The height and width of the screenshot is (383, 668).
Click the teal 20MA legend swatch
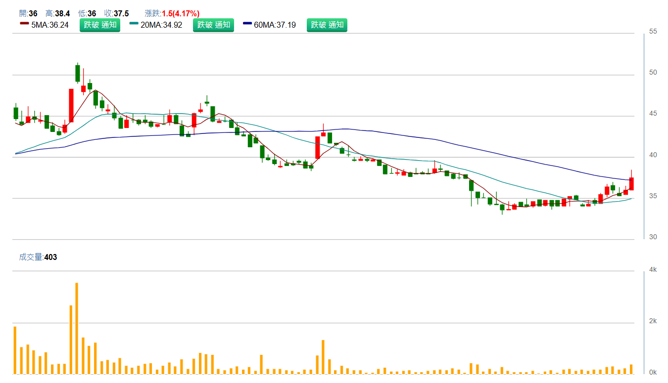tap(134, 23)
